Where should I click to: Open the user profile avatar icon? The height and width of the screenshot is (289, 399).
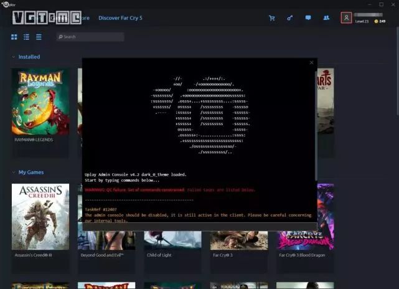point(346,17)
